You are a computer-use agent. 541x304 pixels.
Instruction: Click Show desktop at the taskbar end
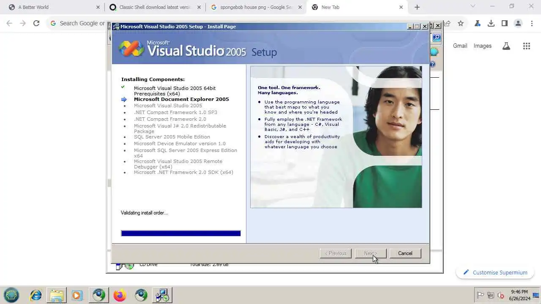click(x=537, y=295)
